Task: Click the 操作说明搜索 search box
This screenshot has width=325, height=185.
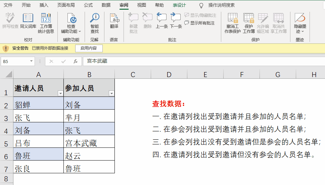Action: 221,5
